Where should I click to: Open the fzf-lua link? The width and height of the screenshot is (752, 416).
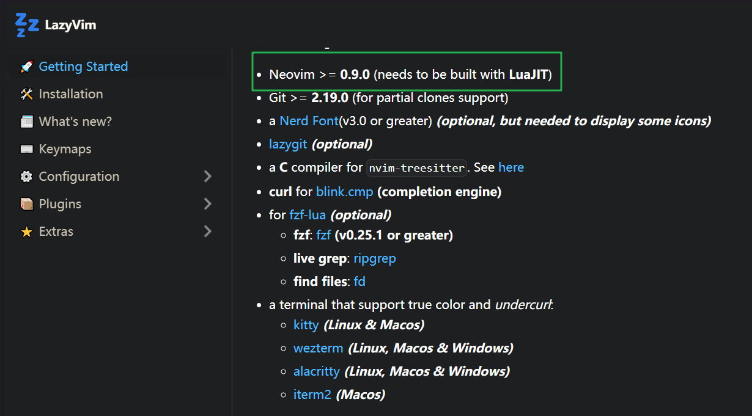(x=308, y=215)
